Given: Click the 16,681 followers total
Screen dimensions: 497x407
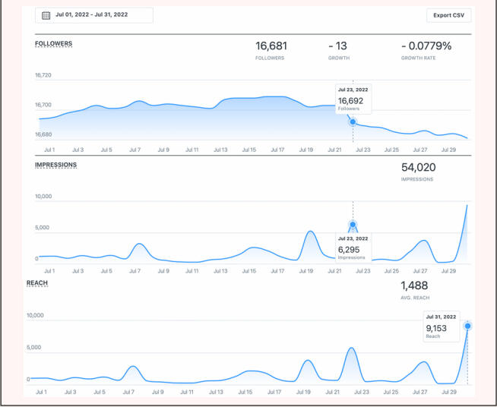Looking at the screenshot, I should tap(271, 46).
